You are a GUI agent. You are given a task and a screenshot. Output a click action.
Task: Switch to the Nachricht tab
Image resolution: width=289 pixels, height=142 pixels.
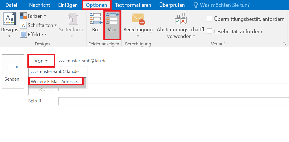[x=40, y=5]
